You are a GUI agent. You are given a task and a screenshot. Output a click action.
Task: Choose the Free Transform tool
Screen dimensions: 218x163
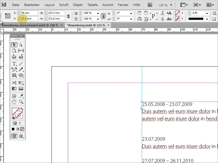coord(21,83)
